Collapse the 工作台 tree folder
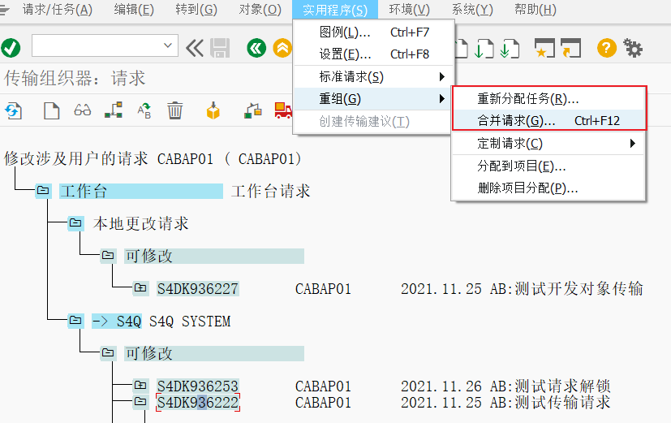 point(43,191)
